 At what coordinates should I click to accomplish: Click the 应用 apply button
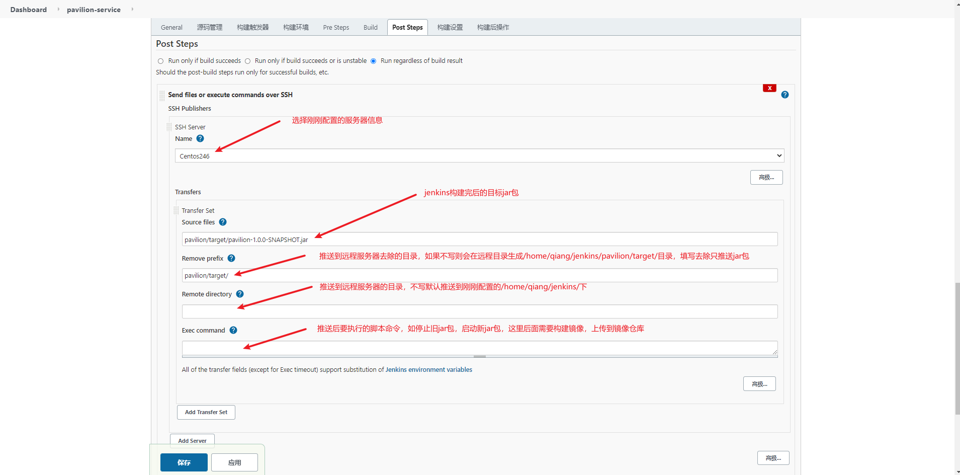[234, 462]
